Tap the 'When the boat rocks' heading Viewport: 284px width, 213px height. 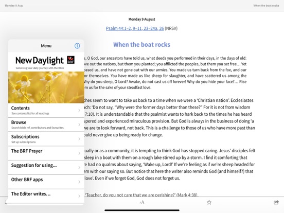pos(142,45)
